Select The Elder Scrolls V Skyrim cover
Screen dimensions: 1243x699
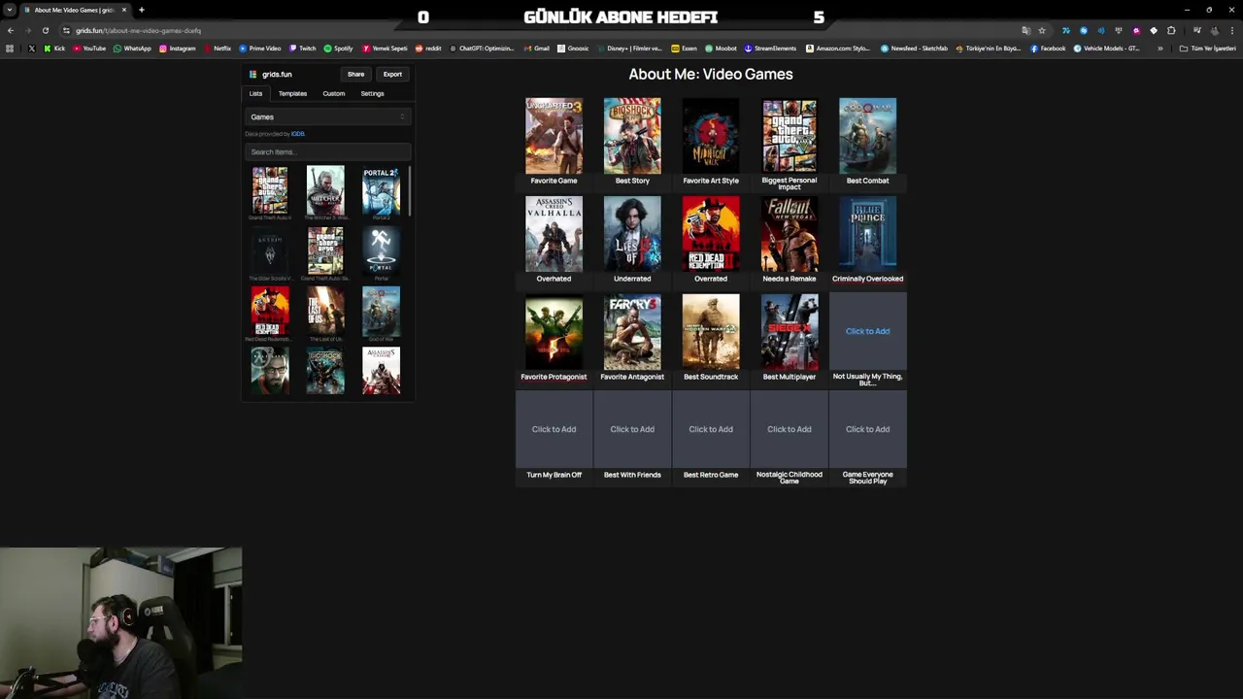(x=270, y=251)
